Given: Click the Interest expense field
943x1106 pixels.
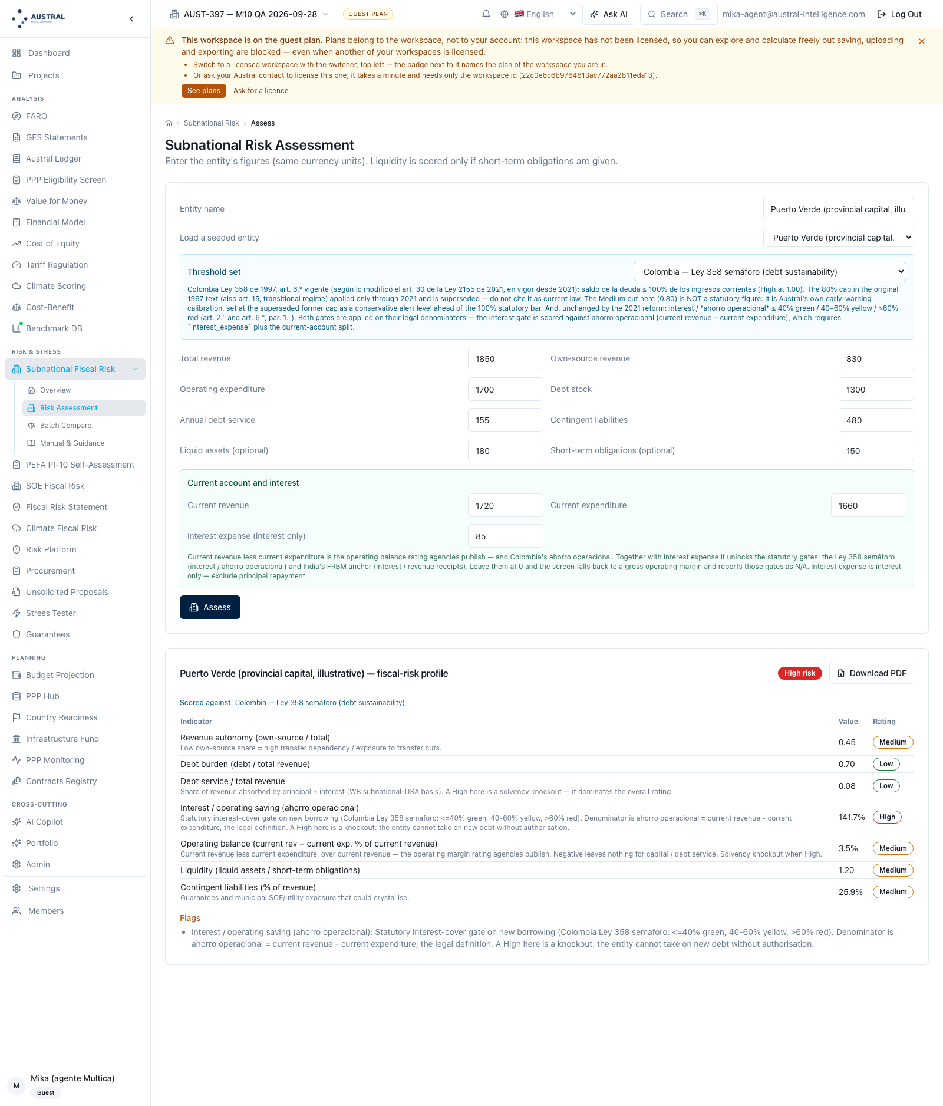Looking at the screenshot, I should (505, 536).
